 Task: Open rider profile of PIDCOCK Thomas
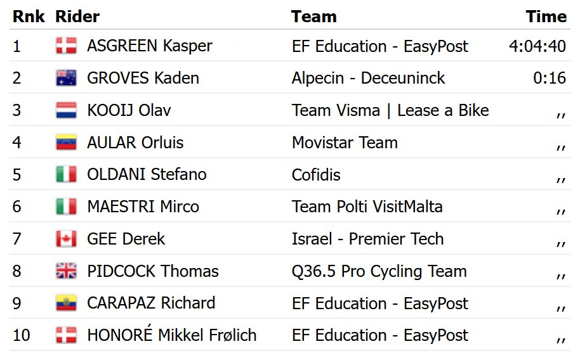(x=153, y=271)
